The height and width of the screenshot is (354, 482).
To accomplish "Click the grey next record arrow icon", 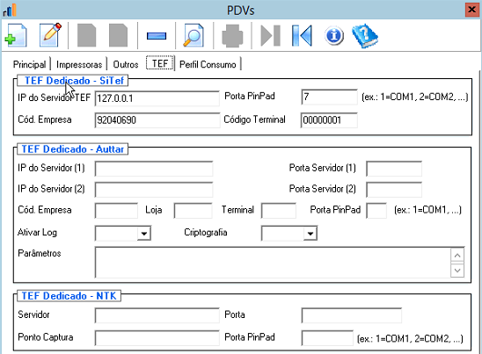I will pos(271,36).
